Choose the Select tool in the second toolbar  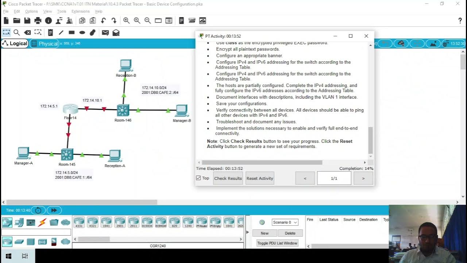pyautogui.click(x=6, y=33)
